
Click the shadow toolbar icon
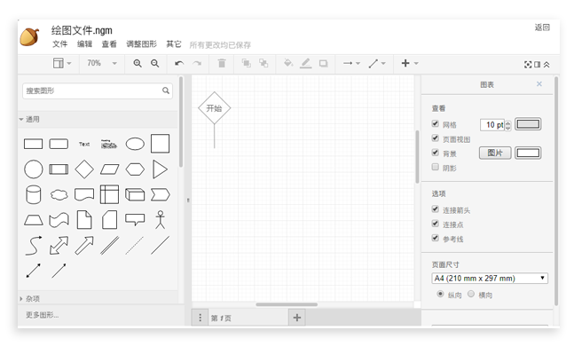click(323, 63)
